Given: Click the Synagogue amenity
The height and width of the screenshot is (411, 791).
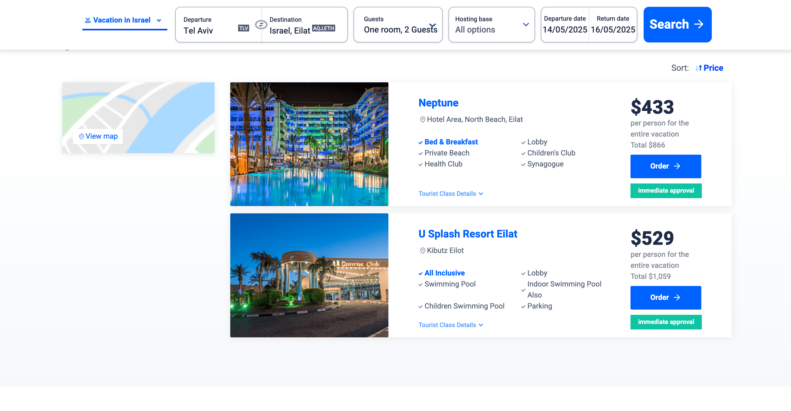Looking at the screenshot, I should 545,164.
